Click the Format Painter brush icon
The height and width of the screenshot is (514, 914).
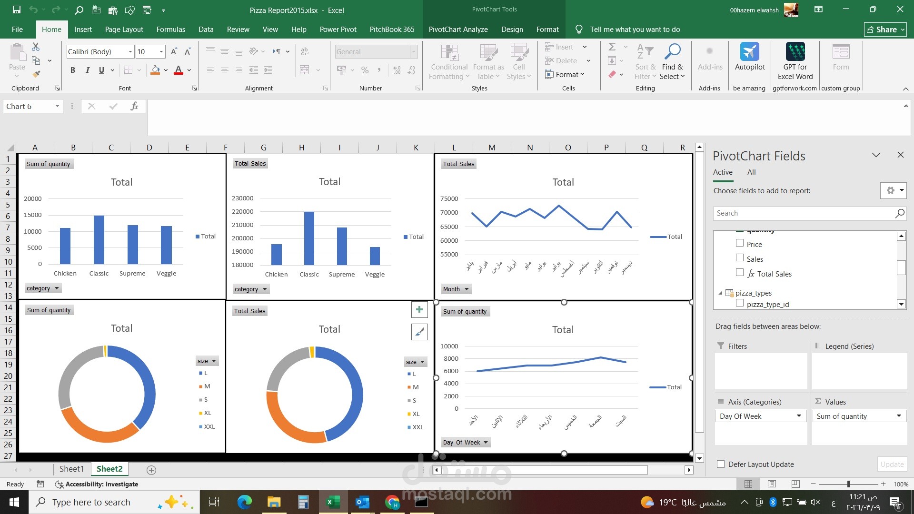coord(36,74)
